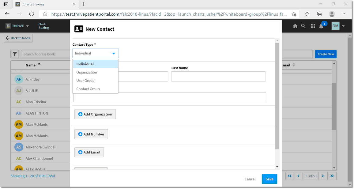Open the search magnifier in header
Screen dimensions: 354x189
point(303,26)
